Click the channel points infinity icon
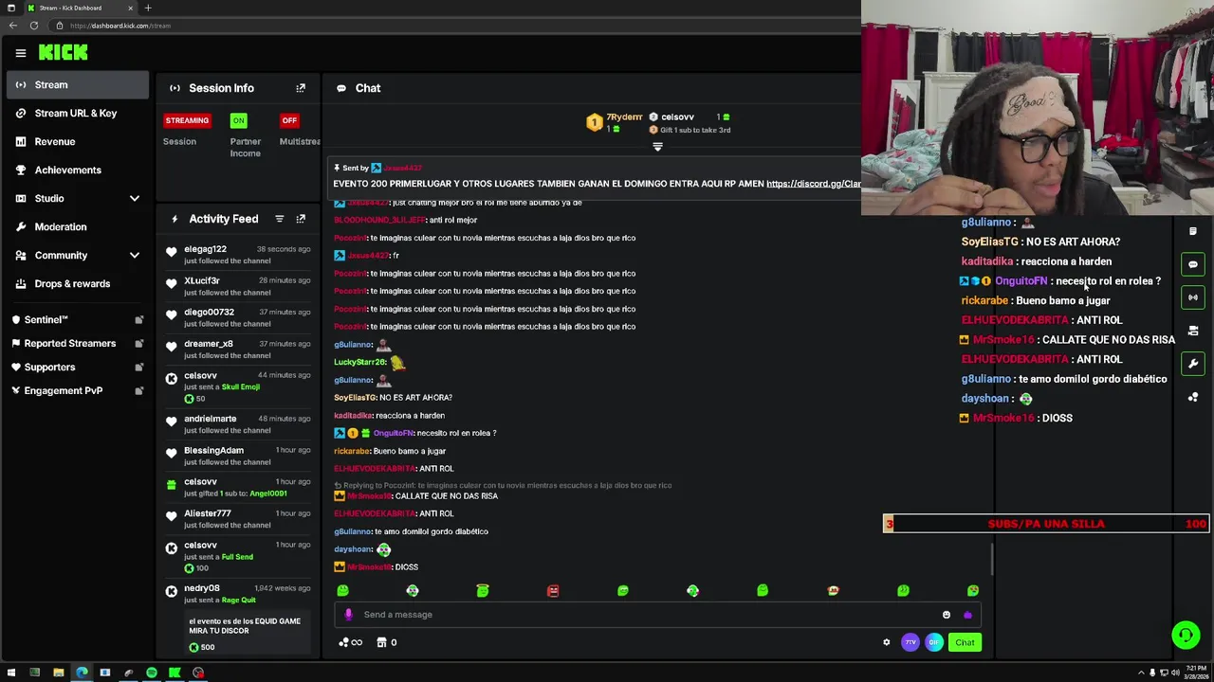1214x682 pixels. (x=350, y=642)
